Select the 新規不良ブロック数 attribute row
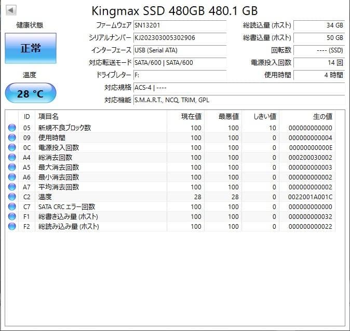This screenshot has width=350, height=331. (171, 128)
